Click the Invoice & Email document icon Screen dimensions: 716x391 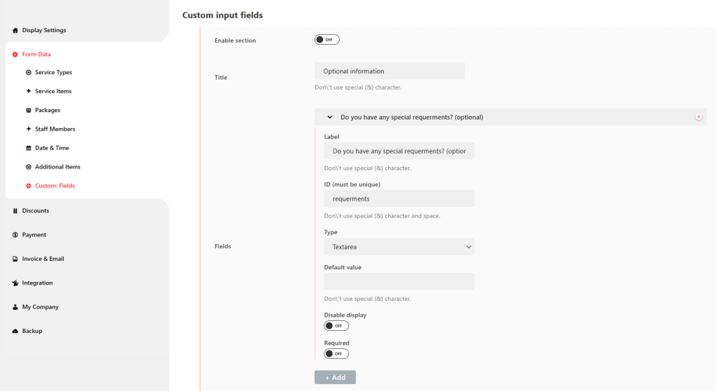pos(15,259)
